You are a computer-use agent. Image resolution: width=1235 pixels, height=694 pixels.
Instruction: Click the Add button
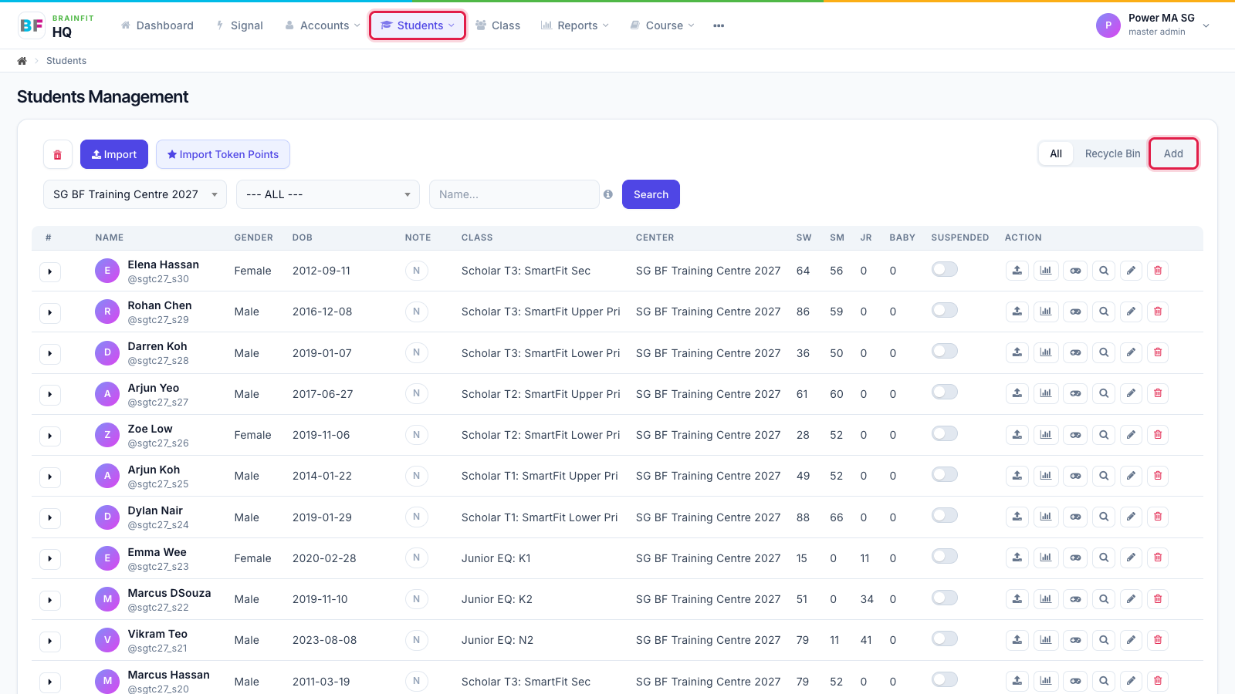(x=1173, y=153)
